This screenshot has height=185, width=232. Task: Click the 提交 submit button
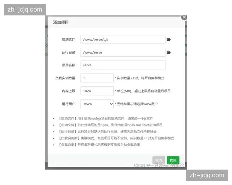coord(173,160)
